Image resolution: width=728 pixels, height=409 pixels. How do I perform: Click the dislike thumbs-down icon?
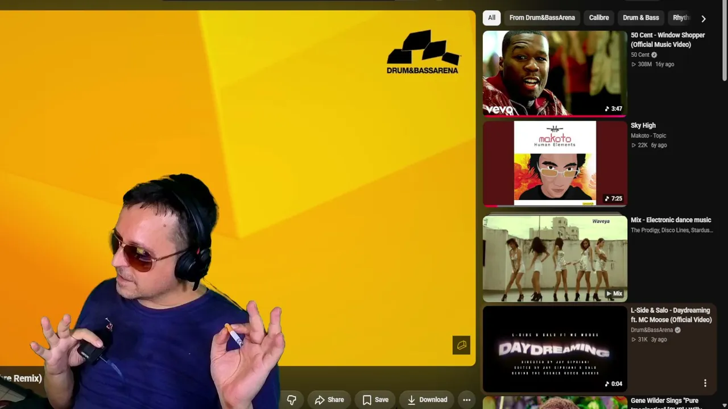[x=291, y=400]
